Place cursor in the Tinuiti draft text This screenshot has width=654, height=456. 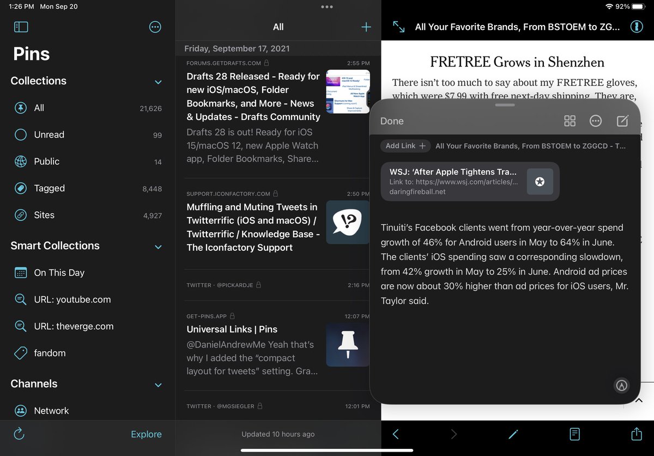click(x=505, y=264)
